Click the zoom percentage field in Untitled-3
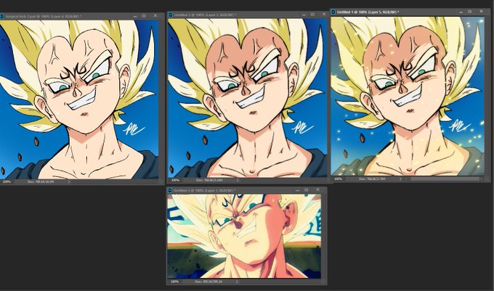The image size is (494, 291). click(174, 282)
